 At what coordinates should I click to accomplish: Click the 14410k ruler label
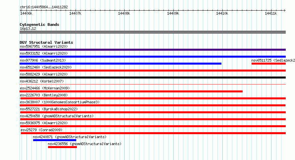[x=222, y=13]
